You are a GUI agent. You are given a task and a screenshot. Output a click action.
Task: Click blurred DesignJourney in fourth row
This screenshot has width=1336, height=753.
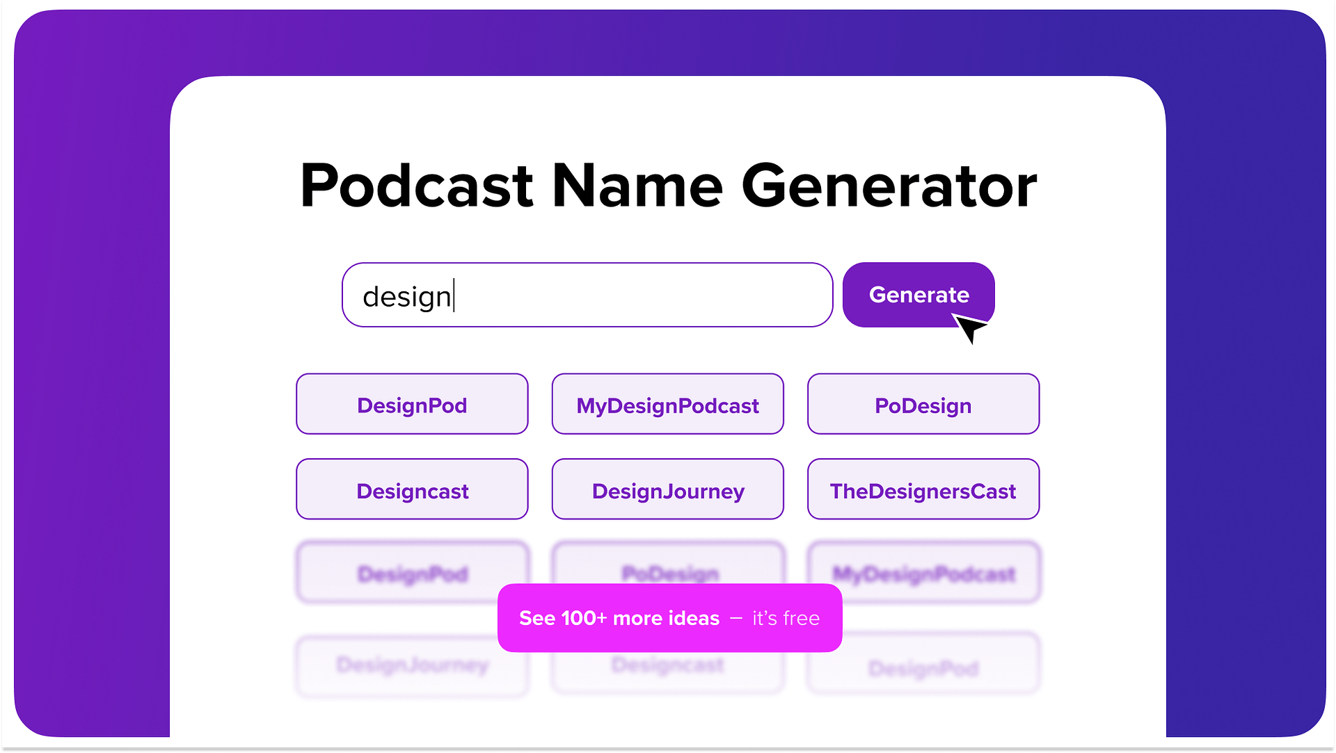pyautogui.click(x=411, y=664)
